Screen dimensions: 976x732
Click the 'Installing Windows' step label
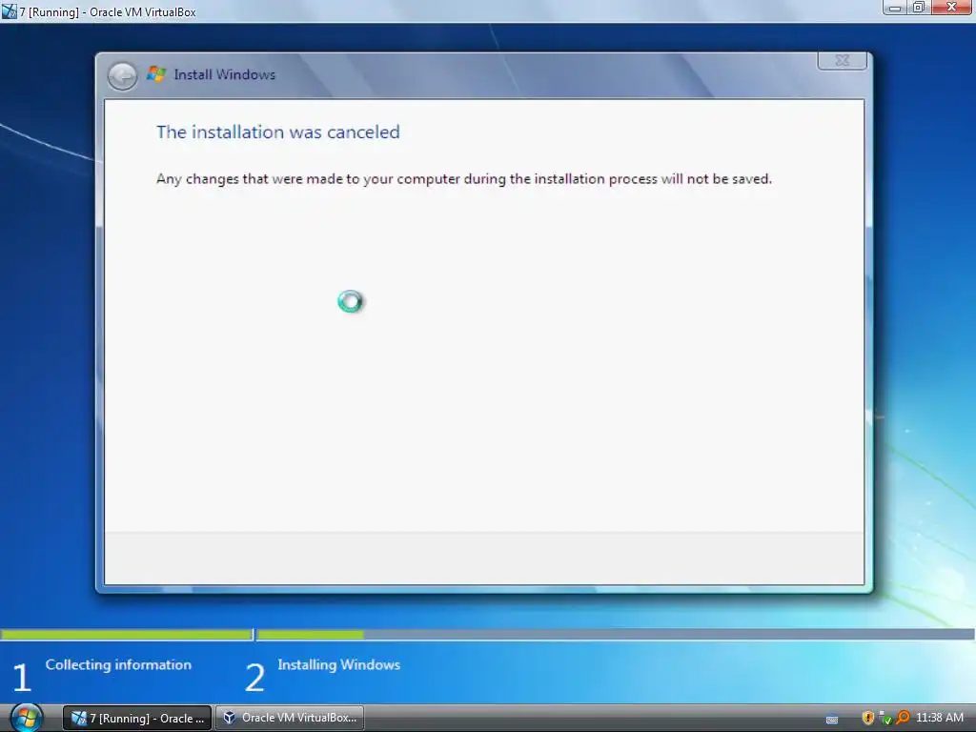click(x=338, y=664)
